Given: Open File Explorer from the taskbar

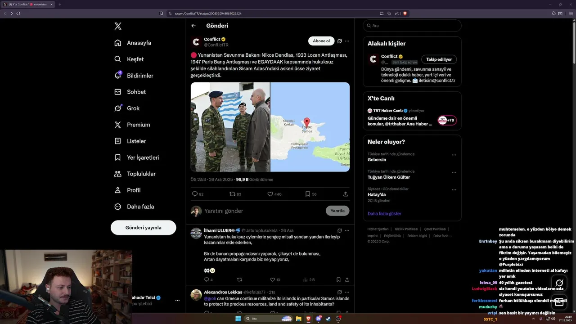Looking at the screenshot, I should pos(298,319).
